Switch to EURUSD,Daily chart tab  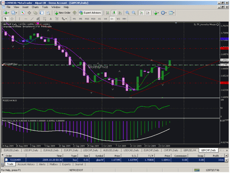pyautogui.click(x=11, y=151)
